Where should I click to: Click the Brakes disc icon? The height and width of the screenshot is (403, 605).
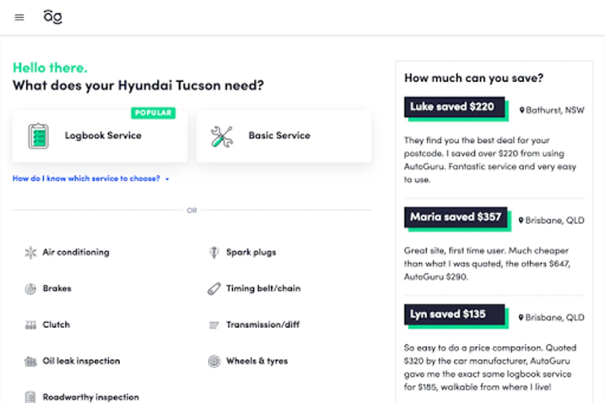click(x=30, y=289)
